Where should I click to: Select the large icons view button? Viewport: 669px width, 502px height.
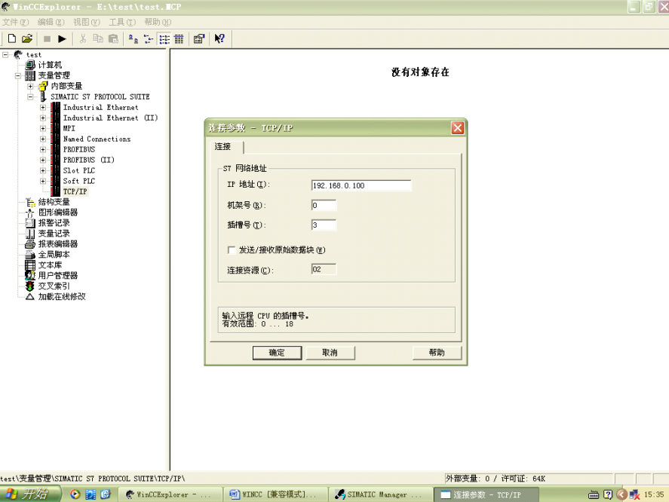(133, 38)
